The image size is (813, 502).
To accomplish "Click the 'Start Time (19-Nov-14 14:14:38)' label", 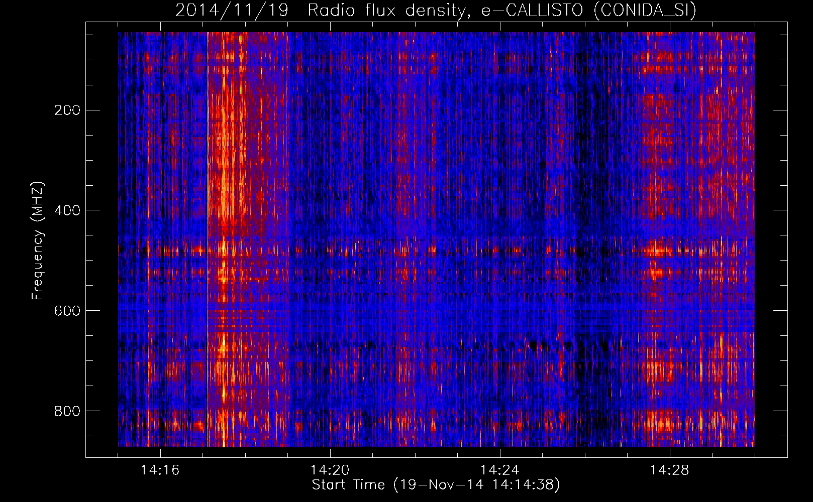I will 436,485.
